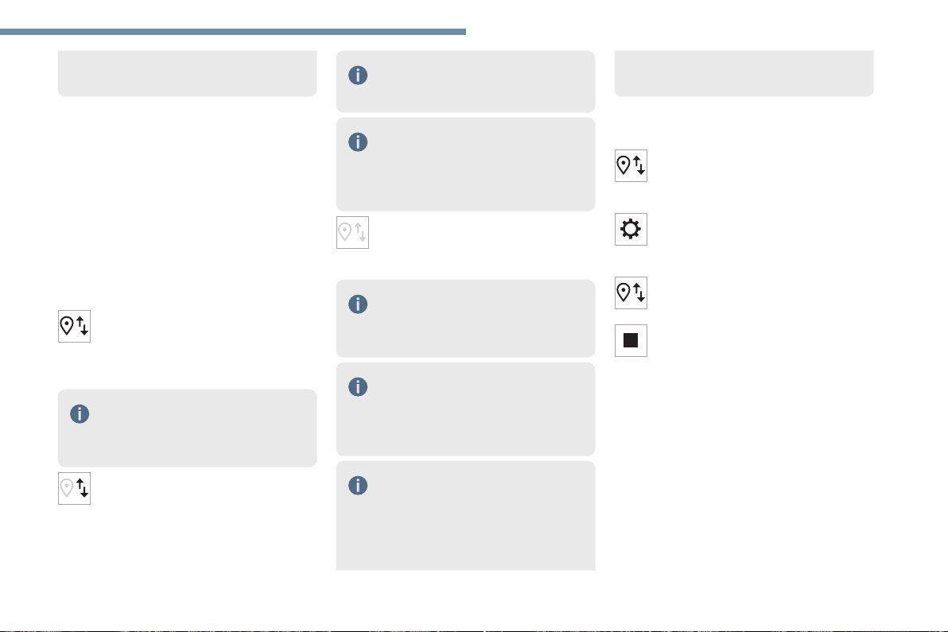Click the settings gear icon

pos(631,229)
